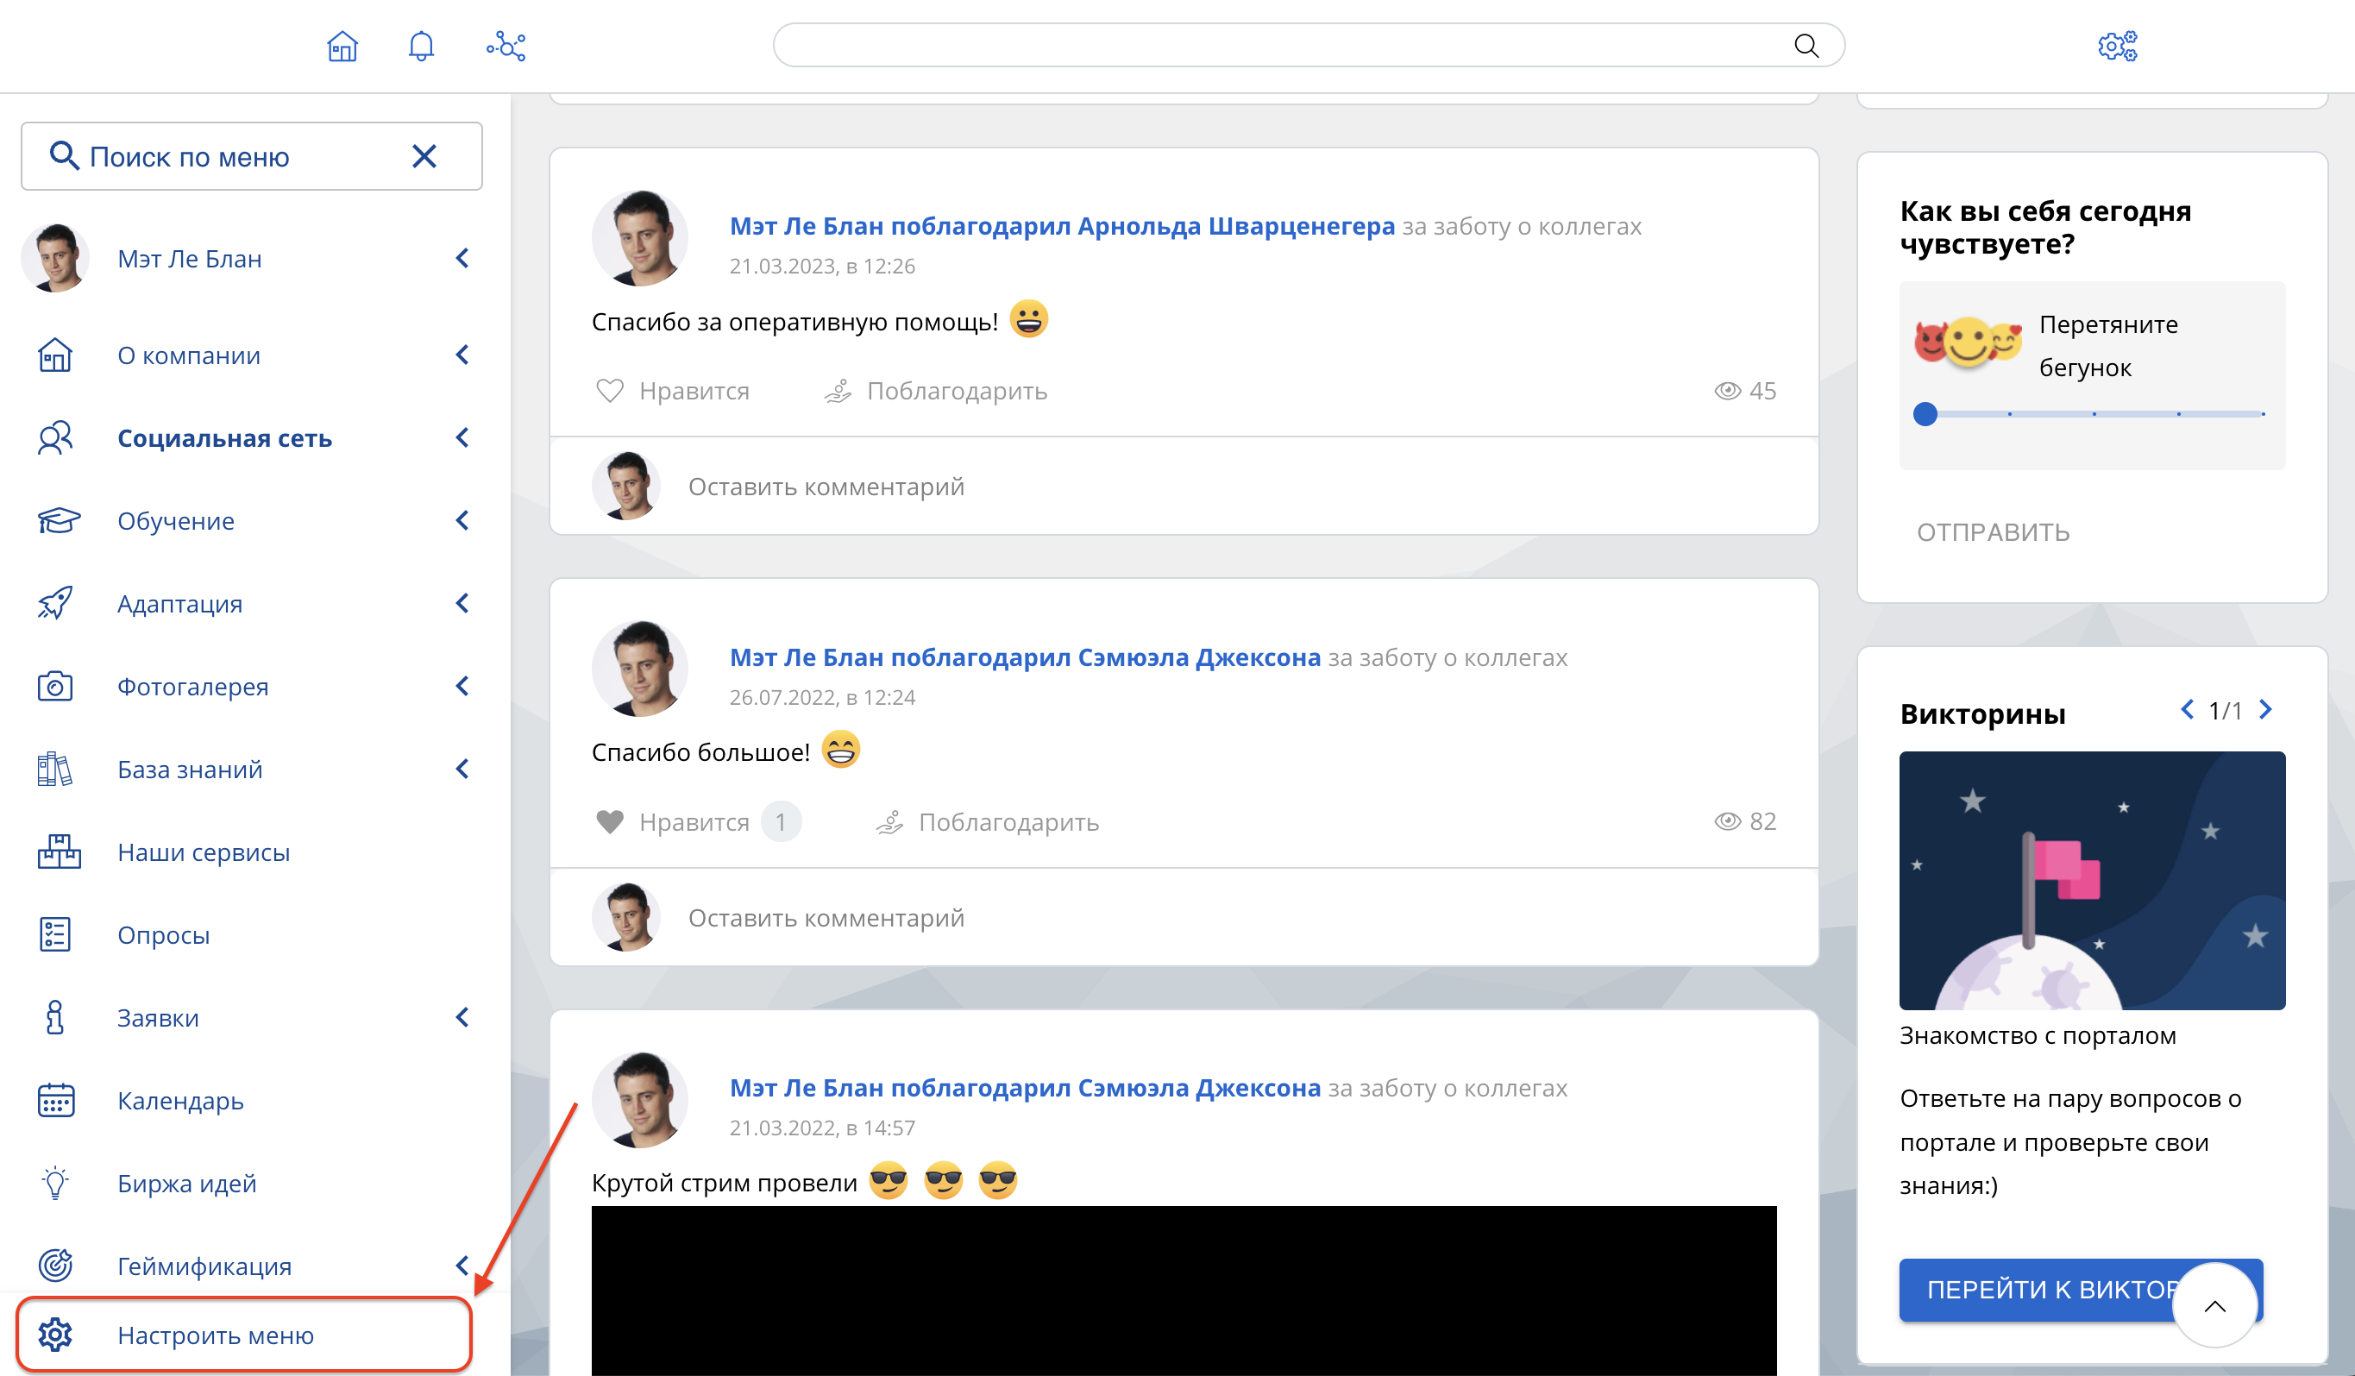
Task: Open the 26.07.2022 post title link
Action: tap(1024, 657)
